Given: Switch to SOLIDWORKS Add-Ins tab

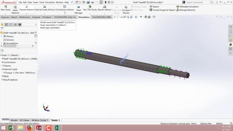Looking at the screenshot, I should [x=65, y=17].
